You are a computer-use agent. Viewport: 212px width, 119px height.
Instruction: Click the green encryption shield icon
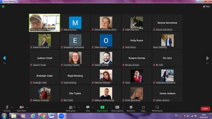3,7
